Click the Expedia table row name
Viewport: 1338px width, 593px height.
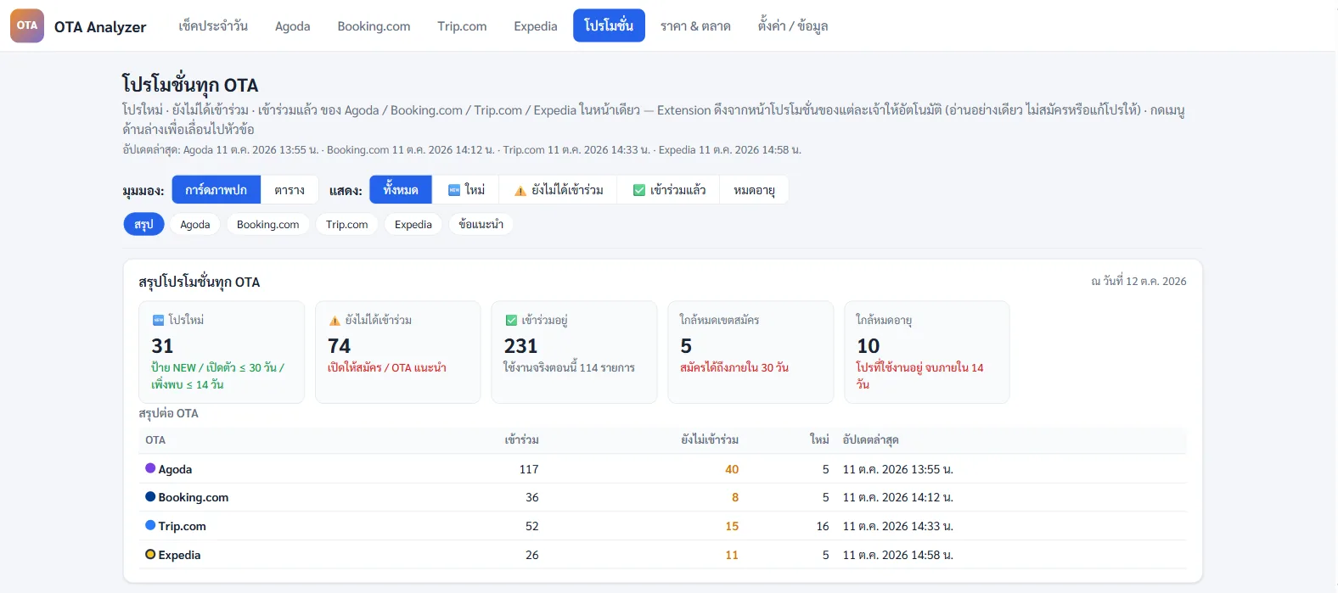click(x=179, y=555)
